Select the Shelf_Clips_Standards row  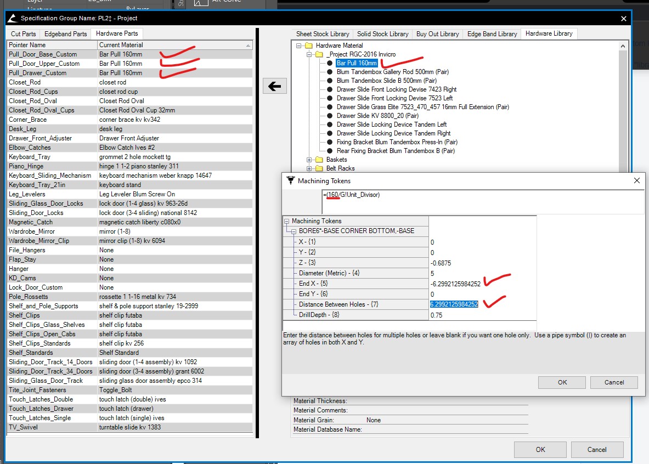tap(130, 343)
